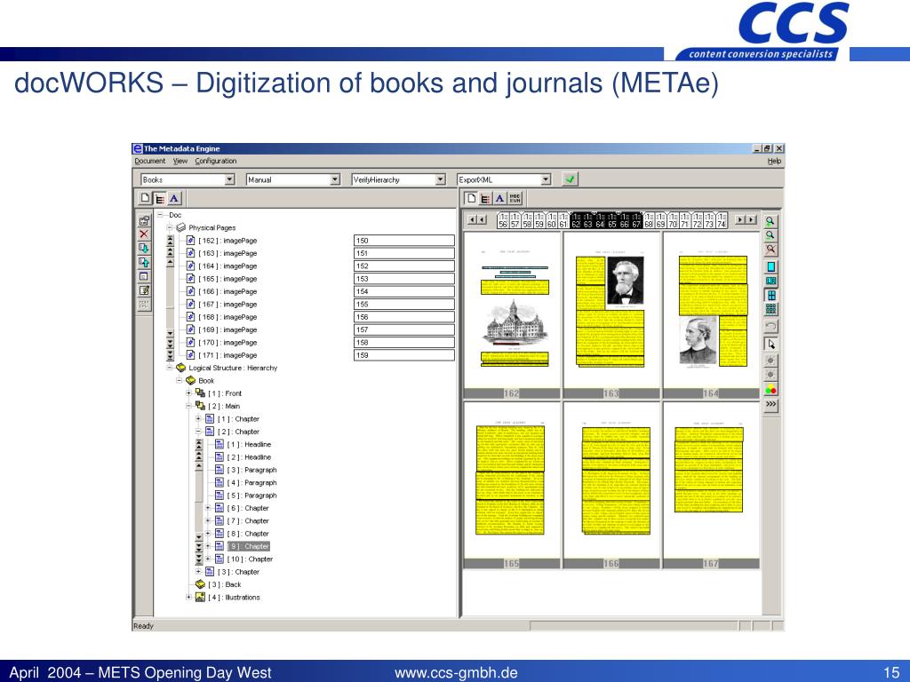Select the nine-thumbnail grid view icon
The width and height of the screenshot is (910, 682).
[770, 309]
